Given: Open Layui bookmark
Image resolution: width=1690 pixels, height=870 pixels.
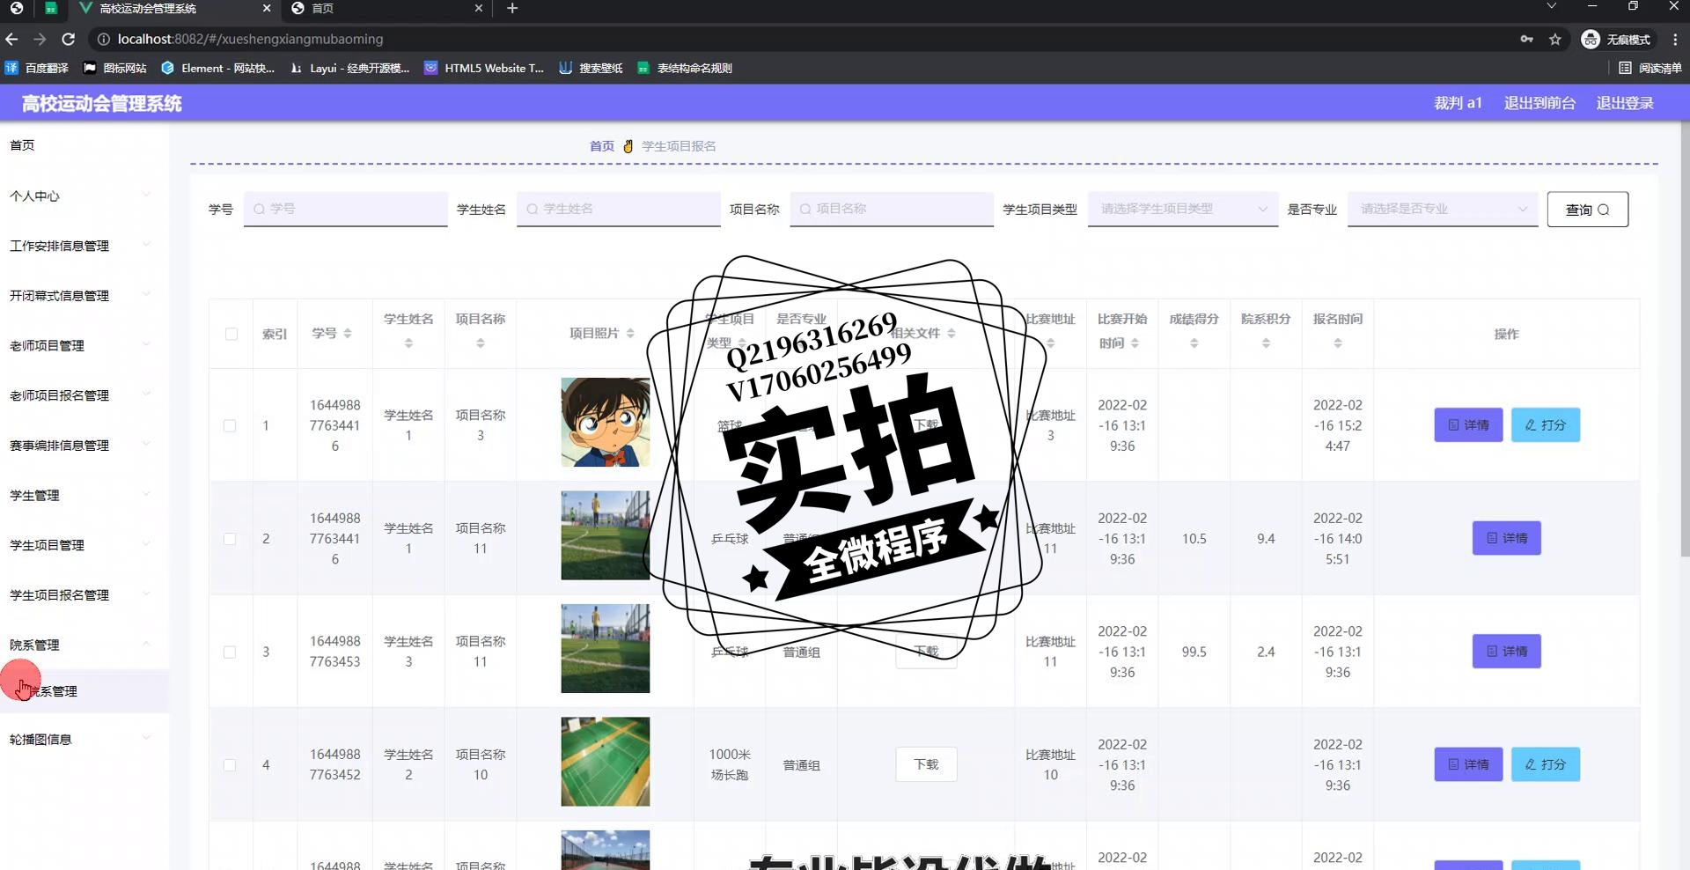Looking at the screenshot, I should click(350, 68).
